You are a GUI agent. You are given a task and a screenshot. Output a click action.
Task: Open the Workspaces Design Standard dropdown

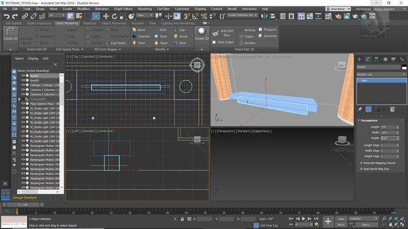(x=390, y=9)
